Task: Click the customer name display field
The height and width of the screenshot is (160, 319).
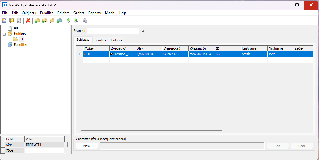Action: (x=182, y=146)
